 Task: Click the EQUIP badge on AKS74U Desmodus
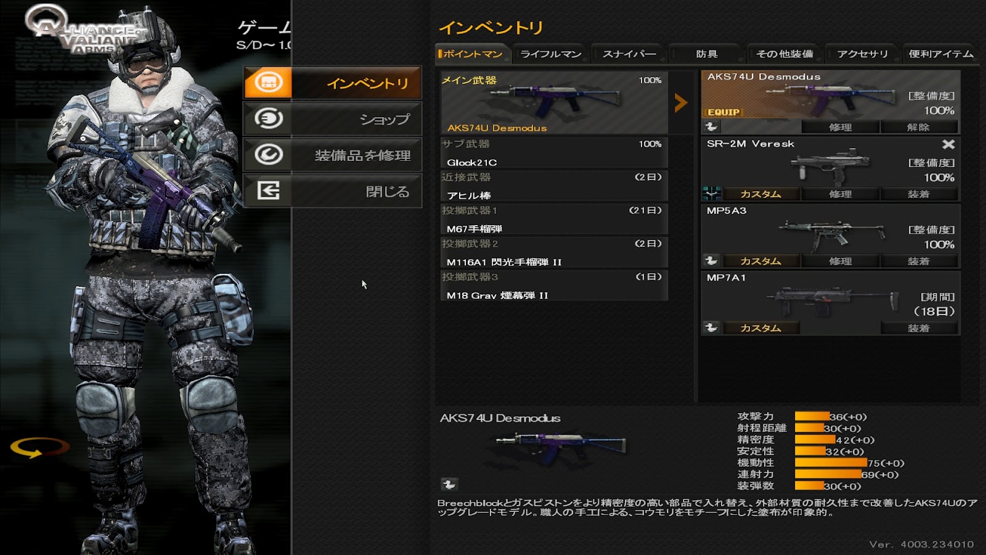click(723, 112)
